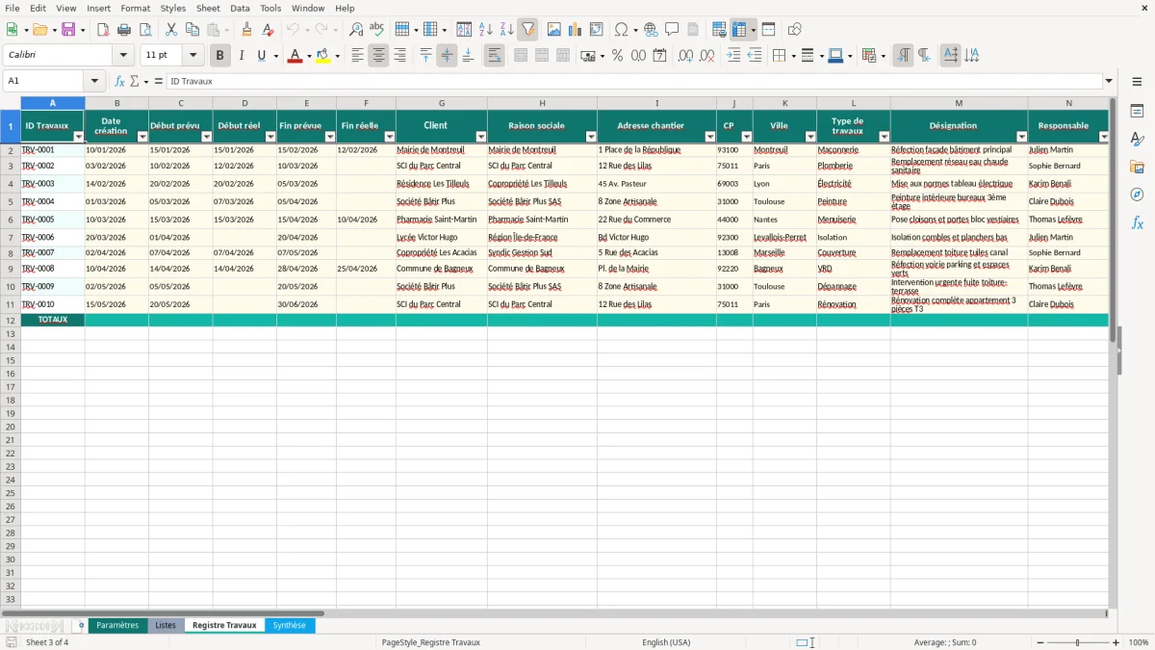Sort ascending A to Z
The width and height of the screenshot is (1155, 650).
[485, 30]
